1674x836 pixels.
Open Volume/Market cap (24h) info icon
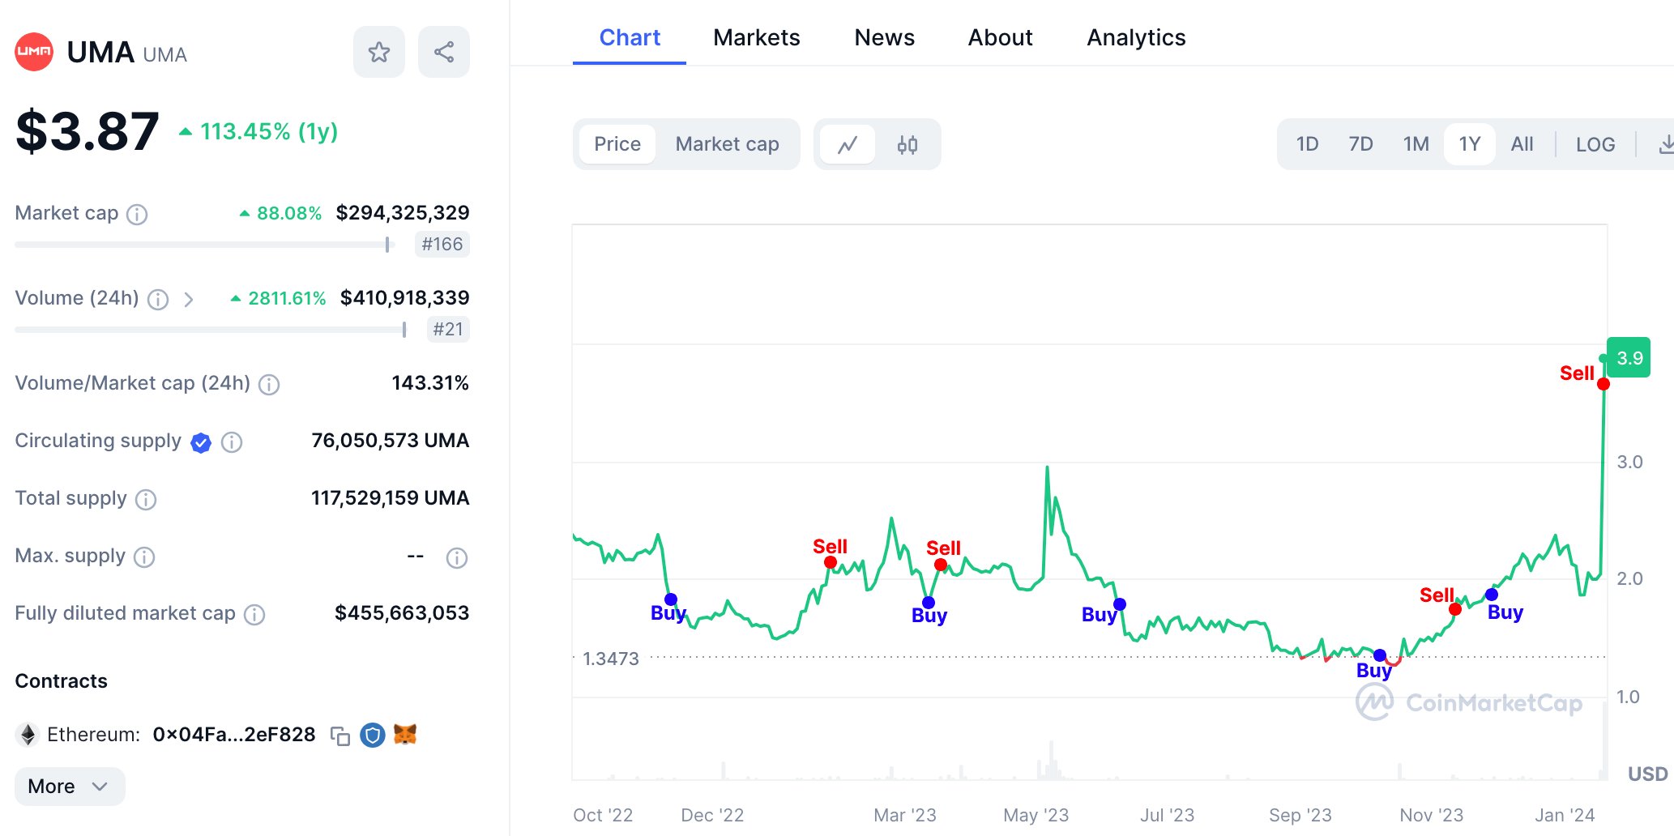(269, 385)
